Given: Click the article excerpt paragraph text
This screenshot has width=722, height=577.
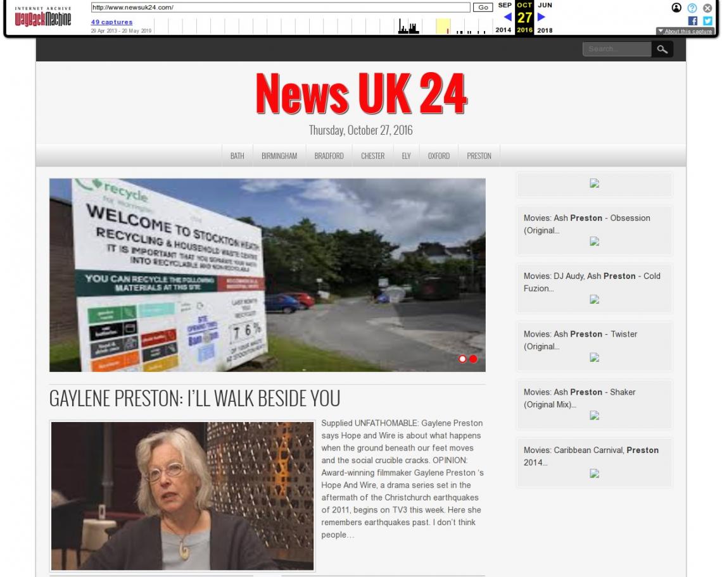Looking at the screenshot, I should pos(402,479).
